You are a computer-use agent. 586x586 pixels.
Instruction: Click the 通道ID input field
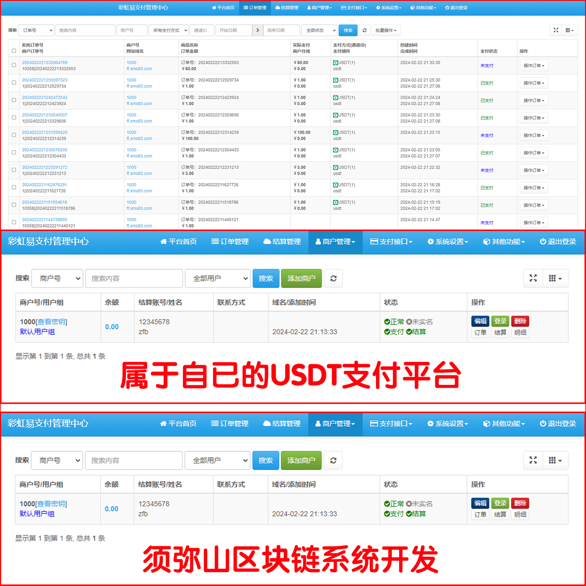click(202, 30)
